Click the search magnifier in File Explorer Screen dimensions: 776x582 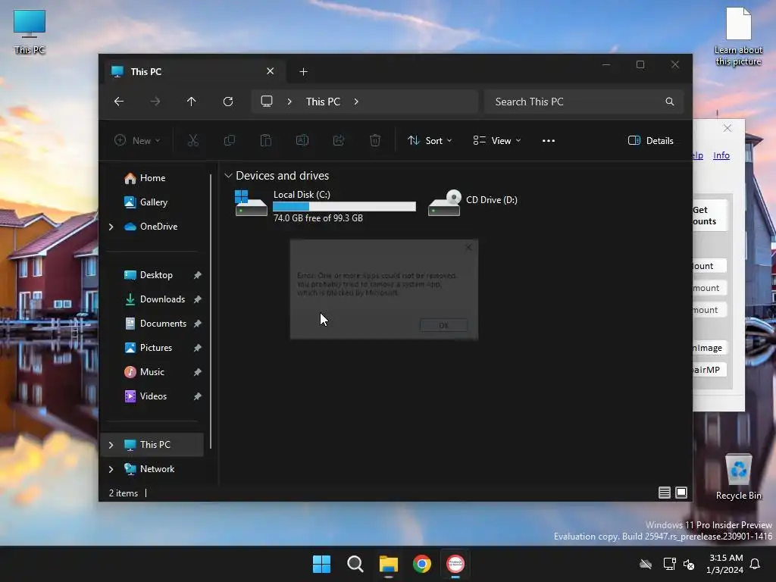[x=670, y=102]
